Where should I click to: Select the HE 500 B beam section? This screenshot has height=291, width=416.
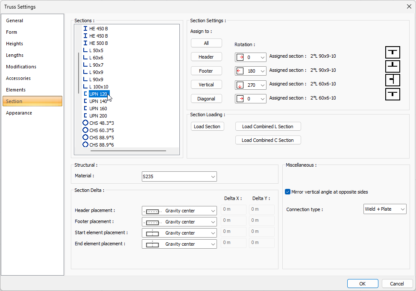pyautogui.click(x=98, y=43)
